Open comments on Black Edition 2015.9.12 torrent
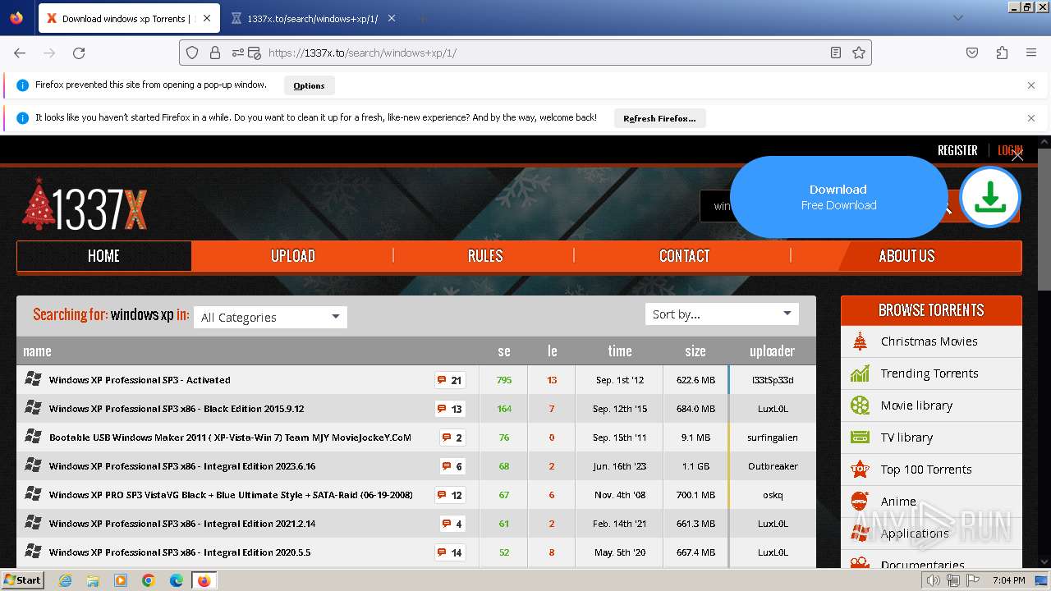The height and width of the screenshot is (591, 1051). click(x=449, y=409)
